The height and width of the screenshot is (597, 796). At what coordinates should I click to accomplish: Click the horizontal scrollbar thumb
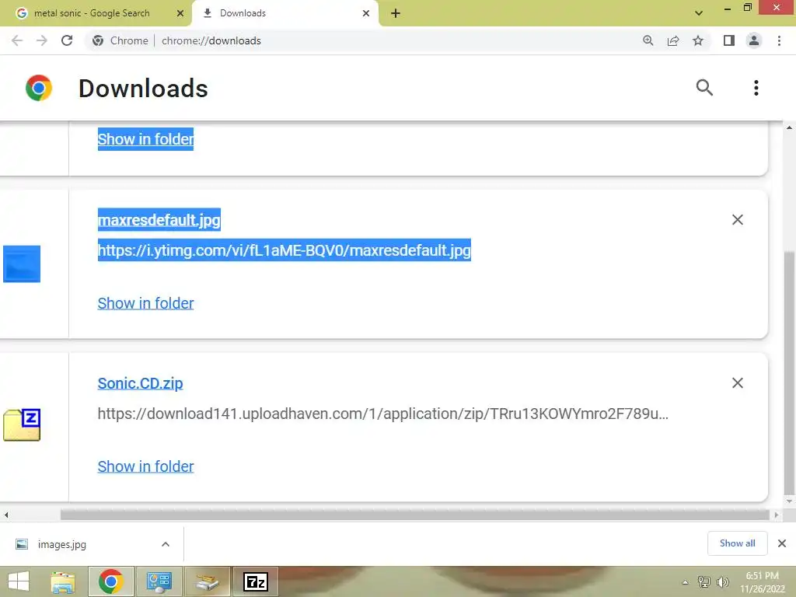pyautogui.click(x=415, y=515)
